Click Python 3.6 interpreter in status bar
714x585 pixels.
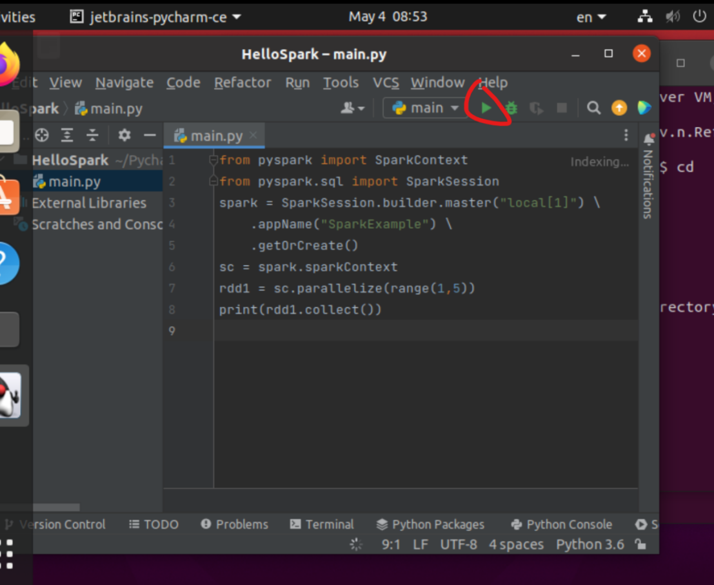coord(590,544)
